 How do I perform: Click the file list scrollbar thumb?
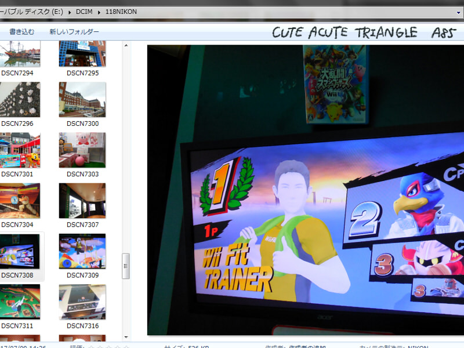126,266
